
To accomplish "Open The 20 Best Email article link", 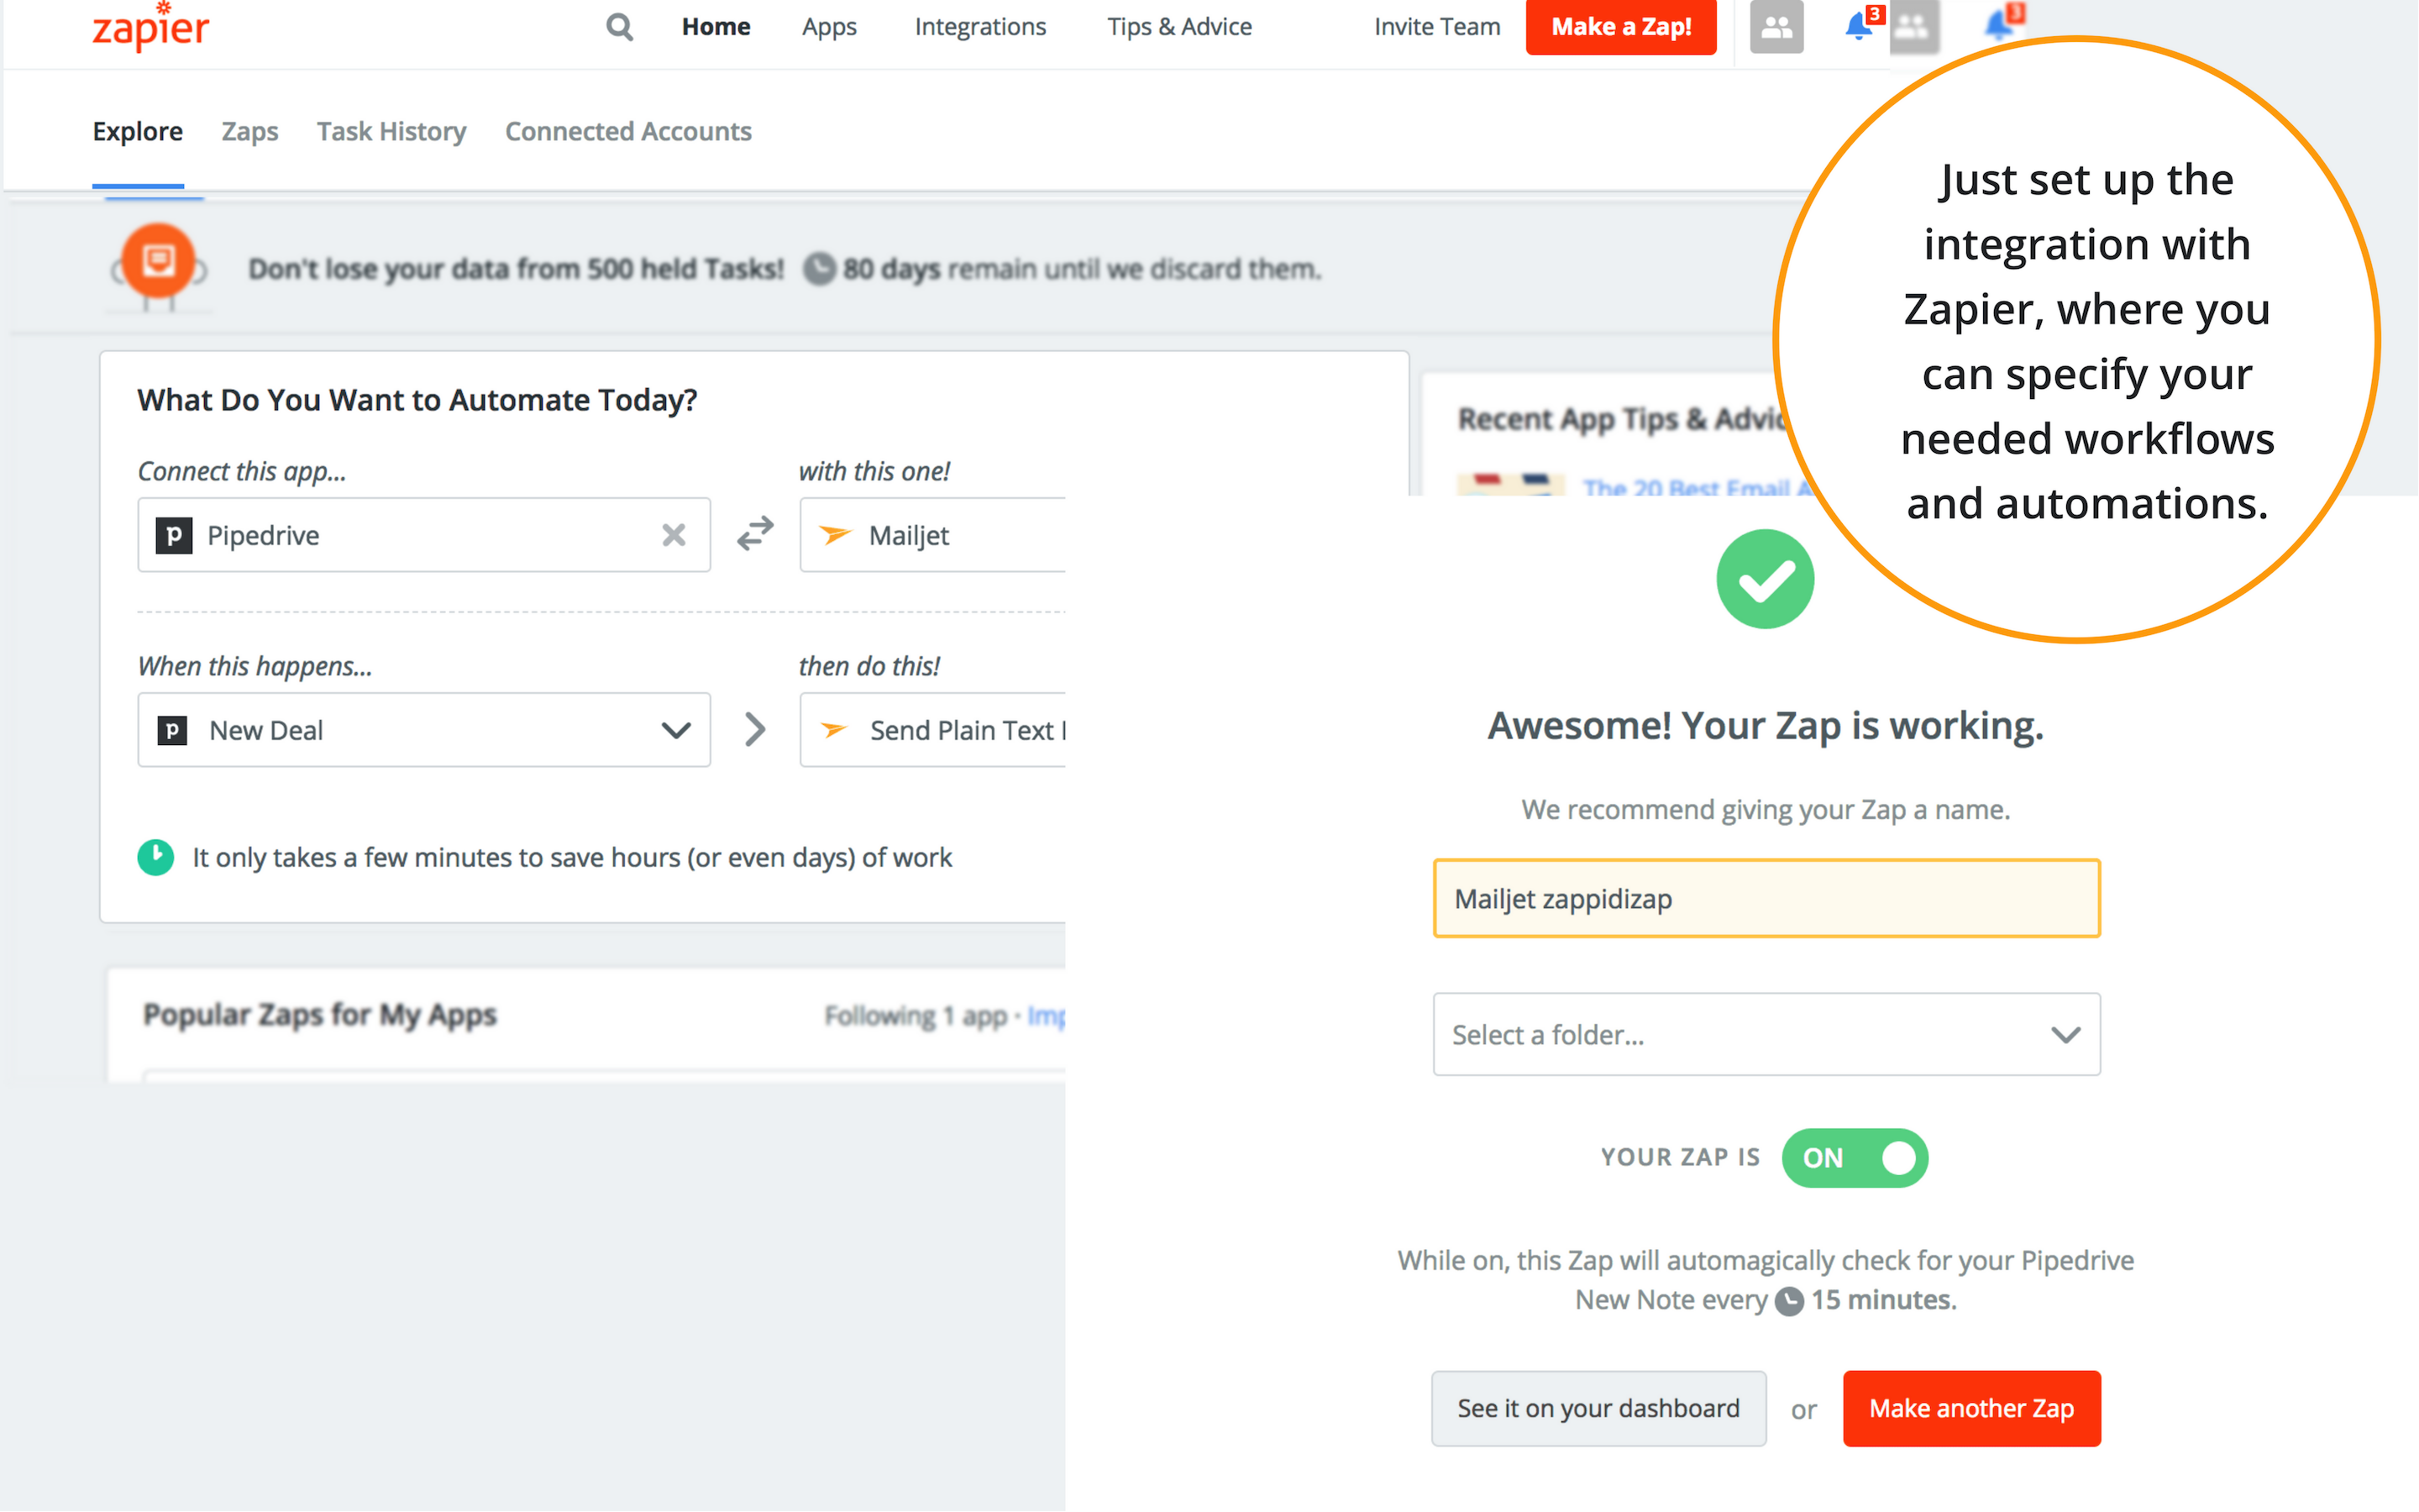I will pos(1697,487).
